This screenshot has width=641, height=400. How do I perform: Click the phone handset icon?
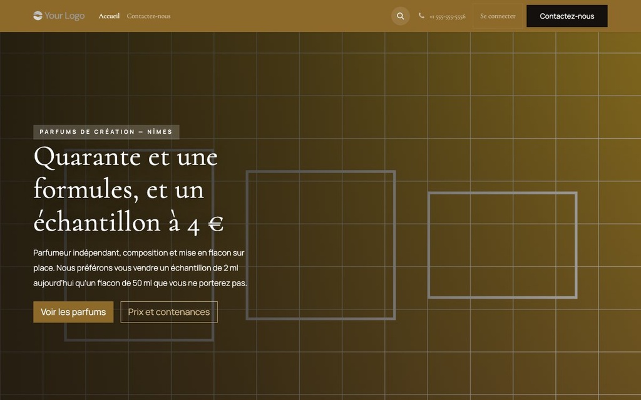tap(421, 16)
